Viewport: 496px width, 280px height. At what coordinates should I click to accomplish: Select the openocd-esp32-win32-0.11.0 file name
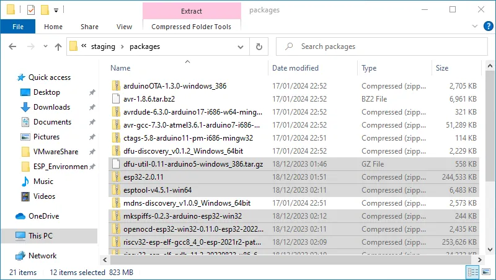click(x=193, y=229)
